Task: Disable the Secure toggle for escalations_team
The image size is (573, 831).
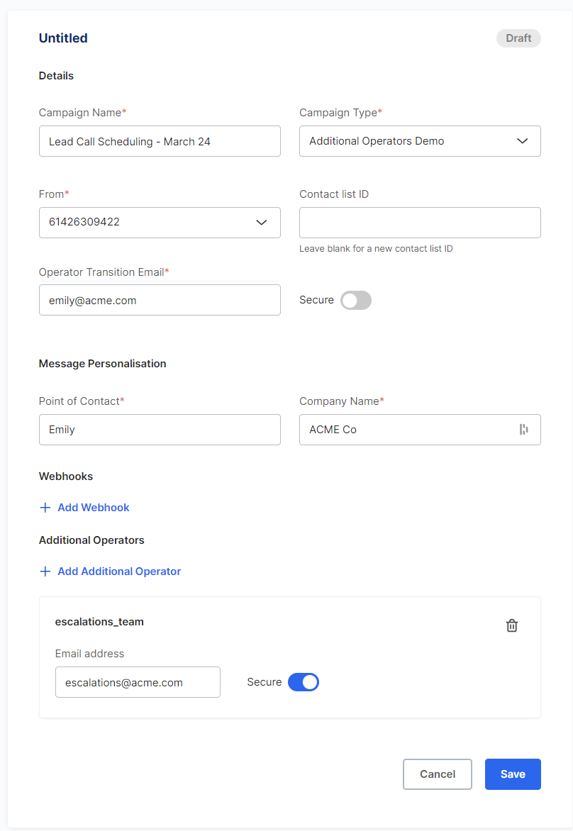Action: (304, 682)
